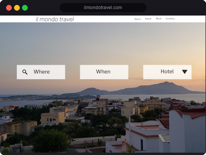The height and width of the screenshot is (155, 206).
Task: Select the Currency menu option
Action: pyautogui.click(x=170, y=19)
